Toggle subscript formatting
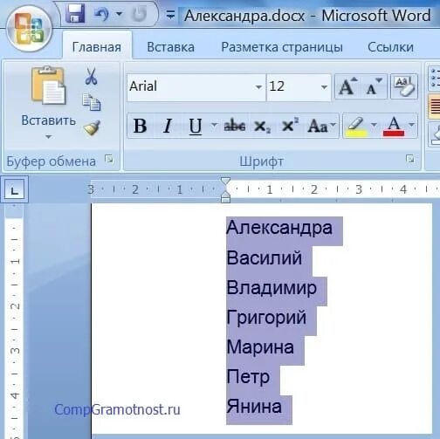 [262, 127]
